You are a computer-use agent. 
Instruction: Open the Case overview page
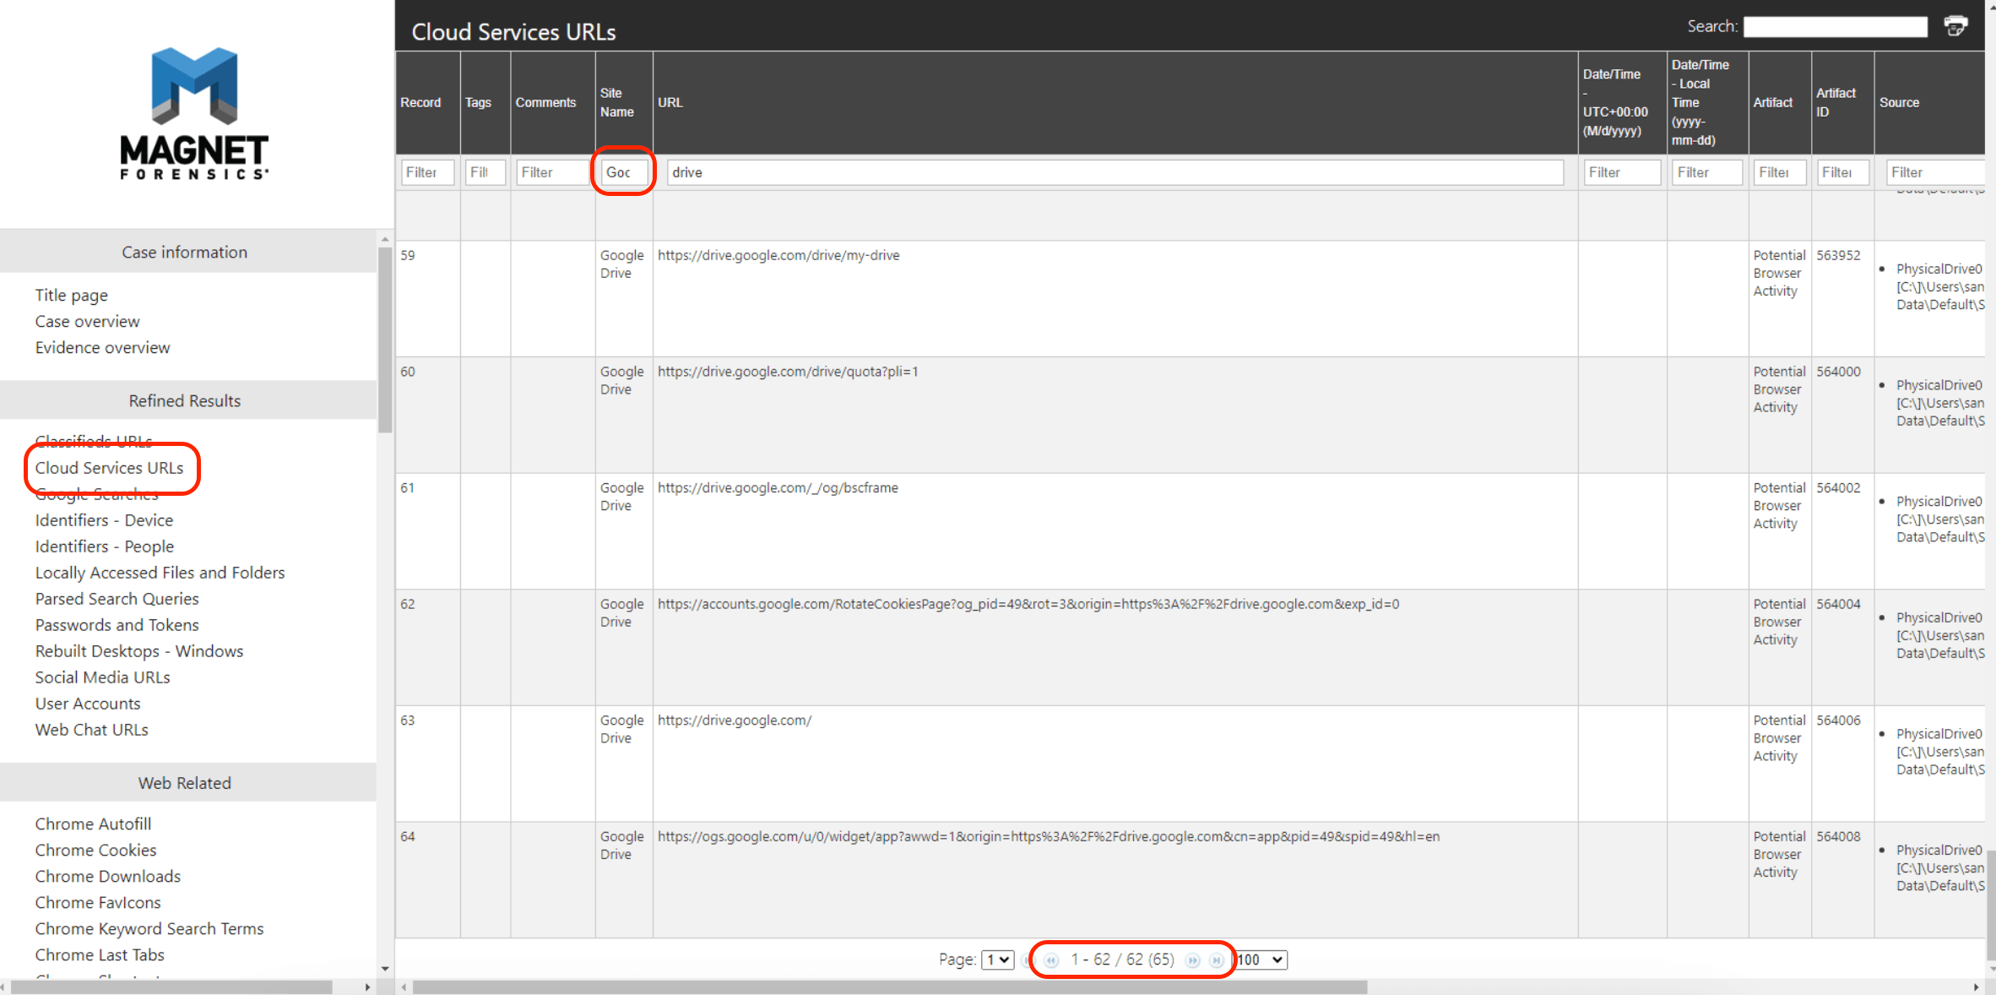pos(87,322)
